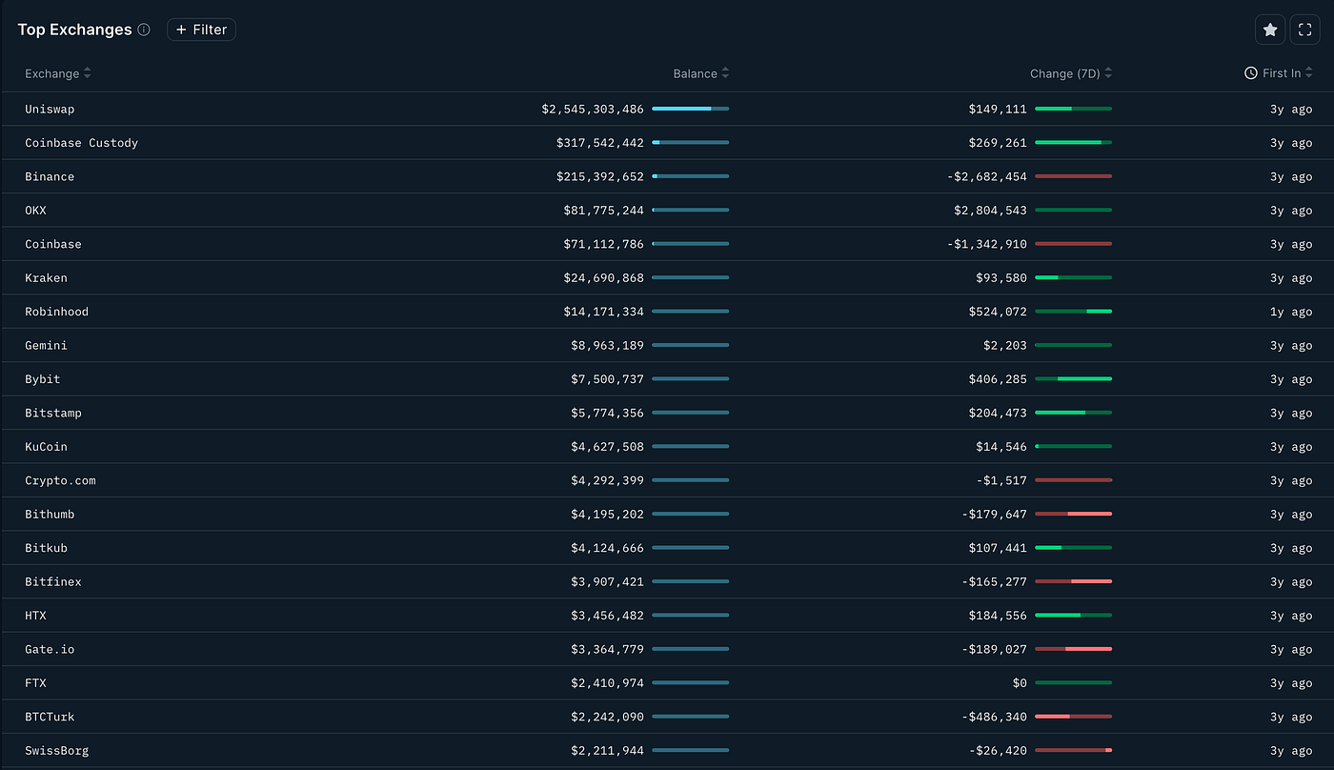Select the Bybit exchange name
The image size is (1334, 770).
pos(43,379)
